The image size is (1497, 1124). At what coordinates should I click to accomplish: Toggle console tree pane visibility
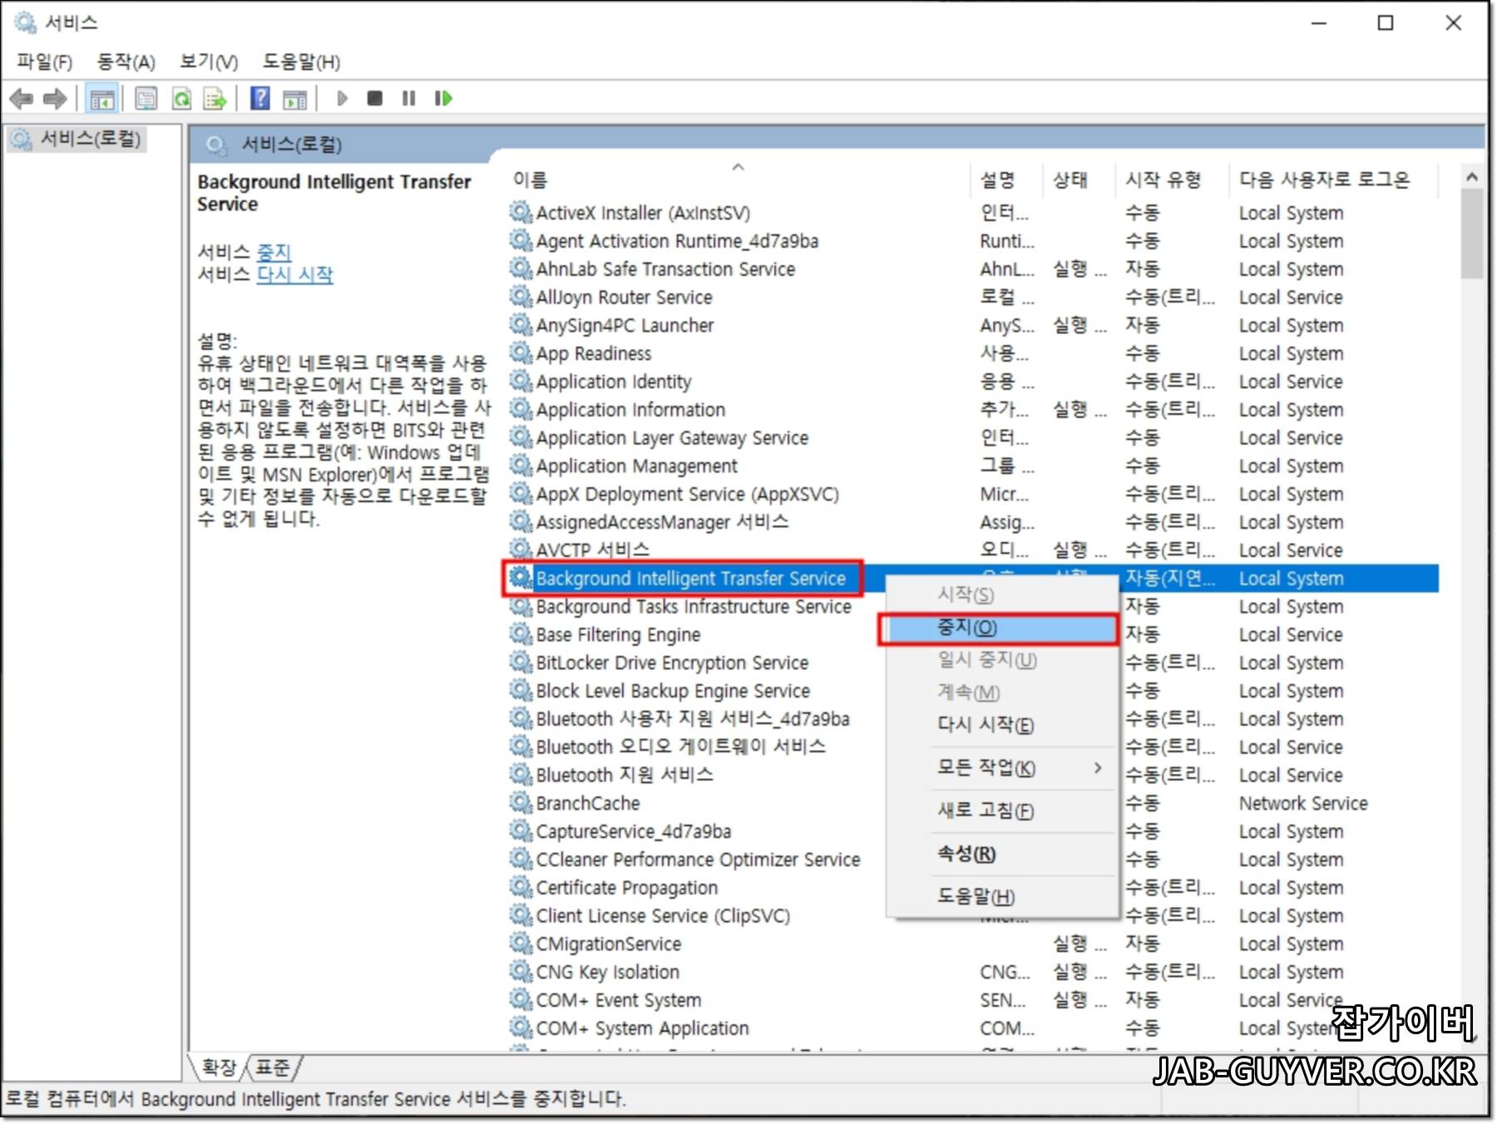(x=101, y=98)
